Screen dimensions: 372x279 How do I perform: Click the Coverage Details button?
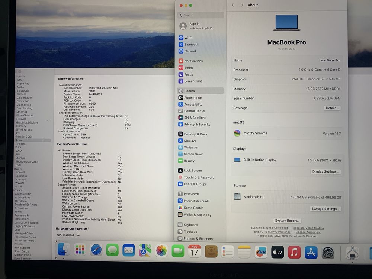(332, 108)
